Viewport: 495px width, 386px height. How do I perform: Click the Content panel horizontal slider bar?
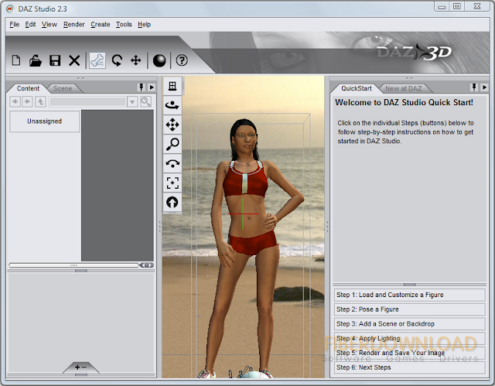pyautogui.click(x=74, y=265)
